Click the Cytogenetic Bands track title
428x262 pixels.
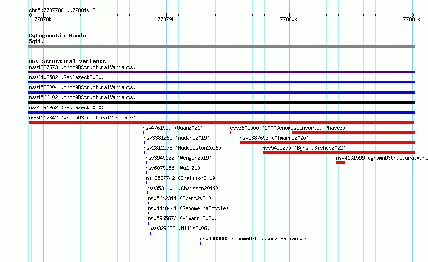click(57, 36)
